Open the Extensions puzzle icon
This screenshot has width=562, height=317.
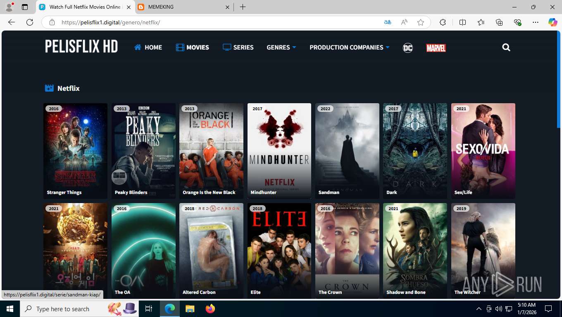(x=443, y=22)
